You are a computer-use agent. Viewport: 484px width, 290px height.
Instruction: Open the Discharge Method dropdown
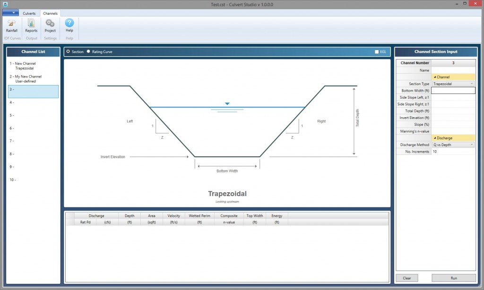(471, 145)
